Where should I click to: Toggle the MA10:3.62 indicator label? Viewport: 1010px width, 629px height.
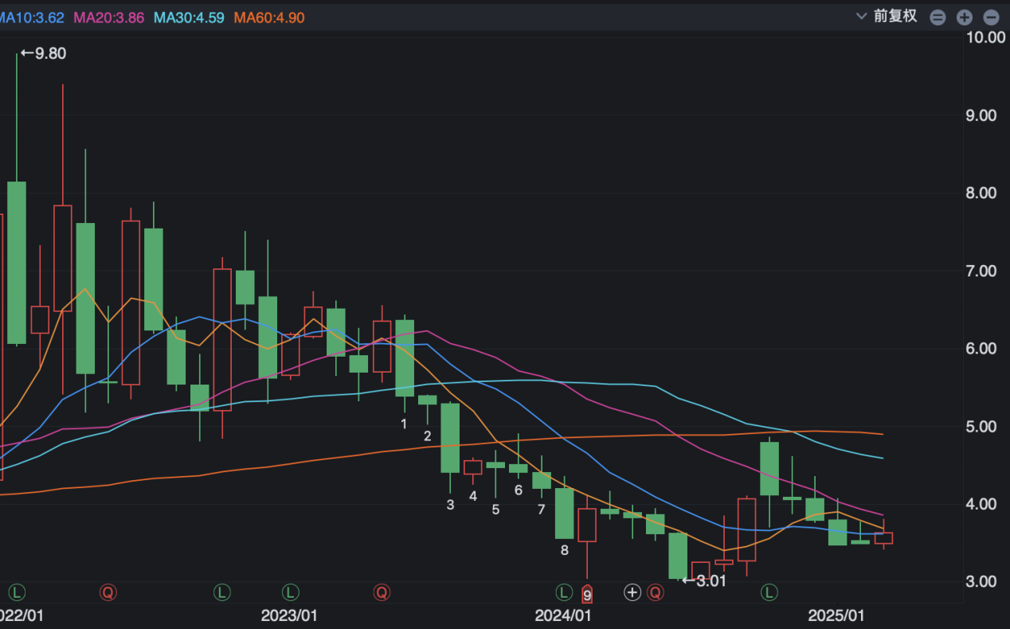[32, 18]
